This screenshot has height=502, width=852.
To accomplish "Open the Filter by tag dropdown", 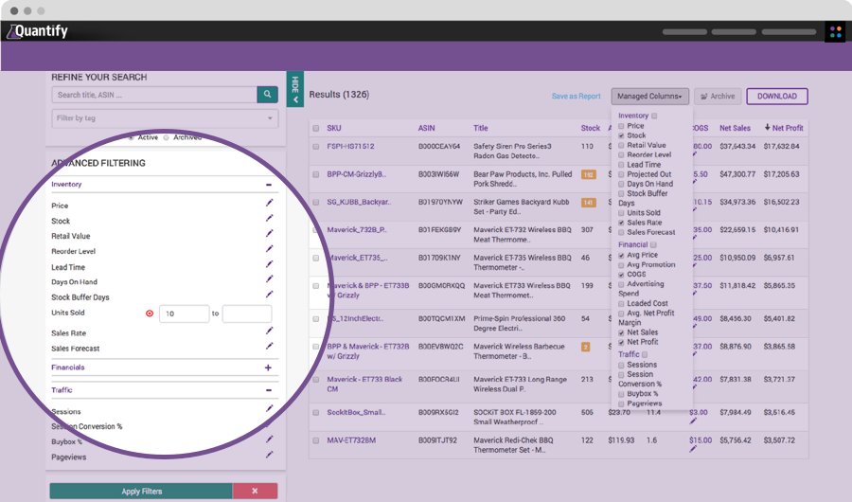I will [x=165, y=118].
